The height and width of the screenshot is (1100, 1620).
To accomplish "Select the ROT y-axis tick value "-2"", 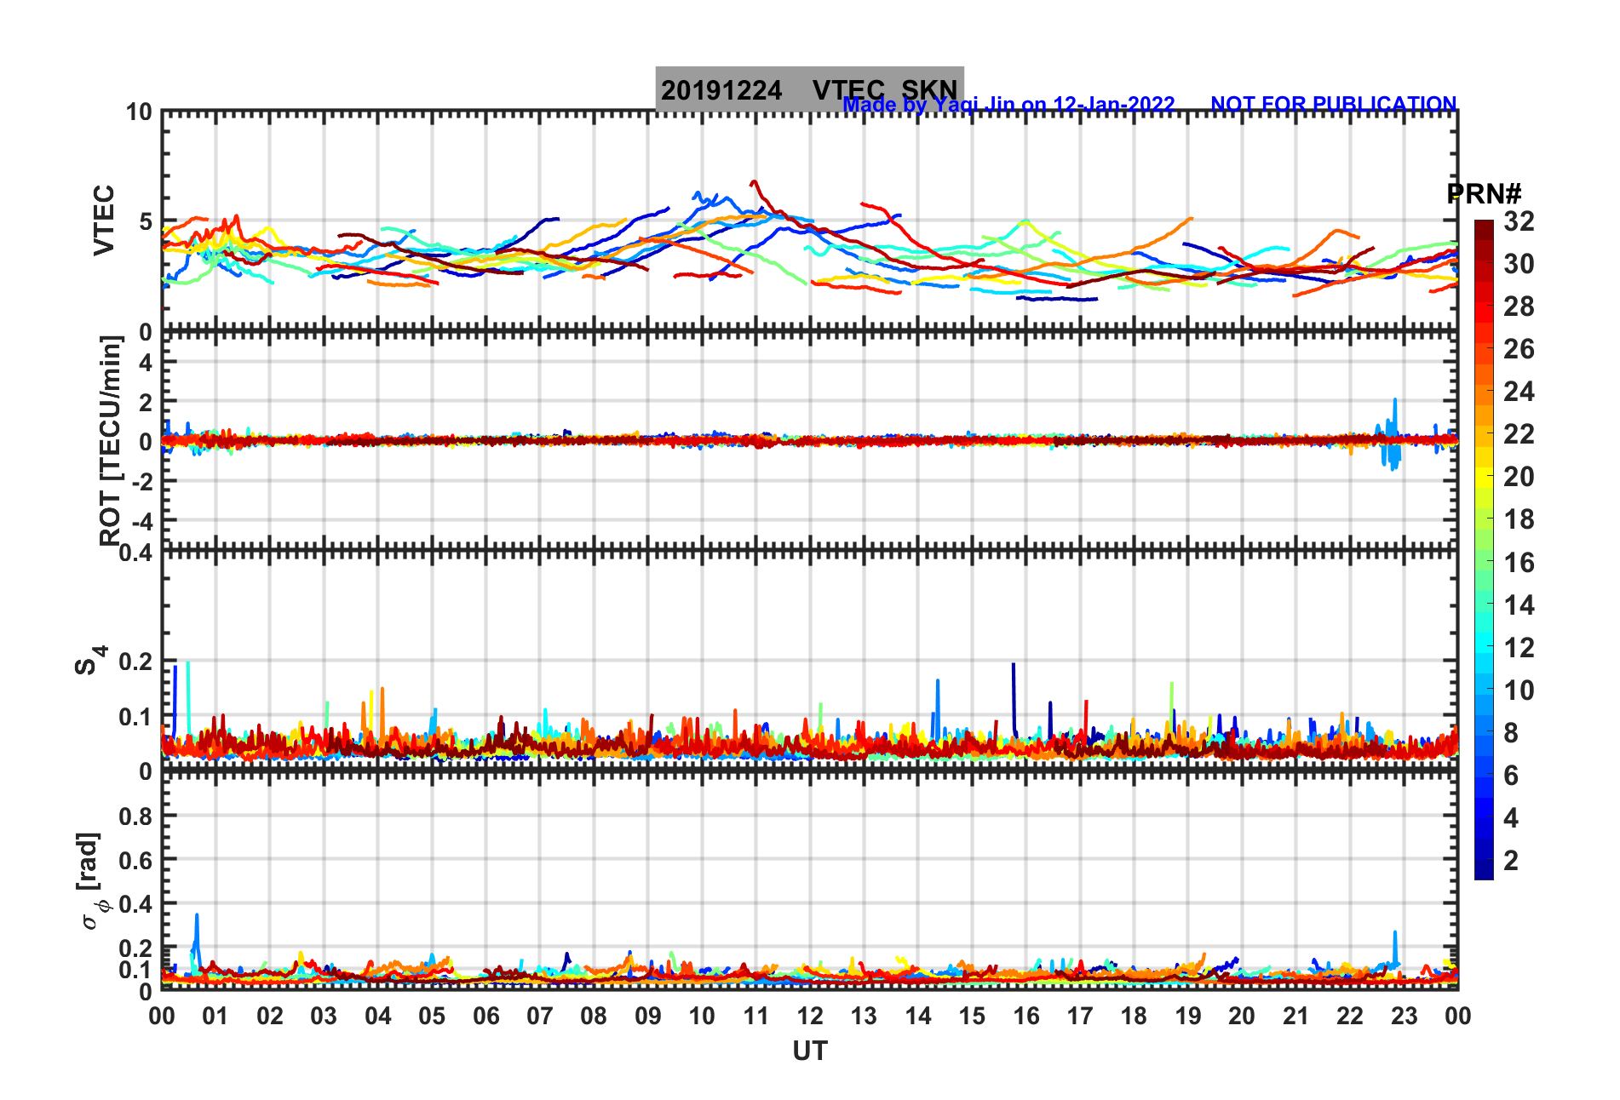I will 141,481.
